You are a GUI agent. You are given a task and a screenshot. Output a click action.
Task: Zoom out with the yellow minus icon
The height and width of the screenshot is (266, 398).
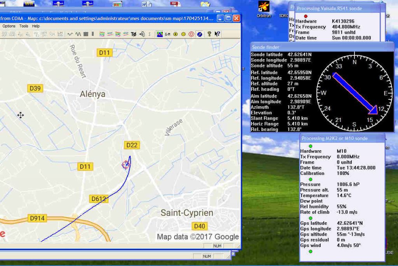183,34
